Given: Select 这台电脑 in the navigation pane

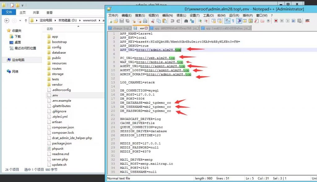Looking at the screenshot, I should tap(18, 60).
